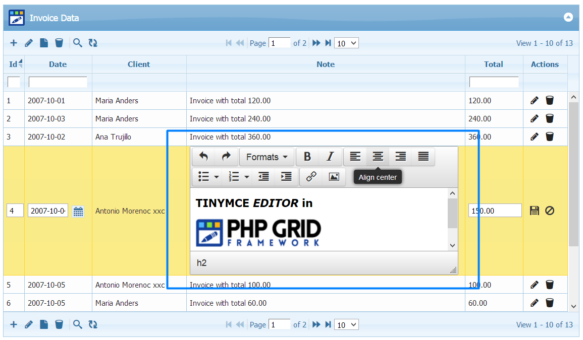Click the undo arrow in the TinyMCE toolbar
This screenshot has height=340, width=583.
(204, 157)
